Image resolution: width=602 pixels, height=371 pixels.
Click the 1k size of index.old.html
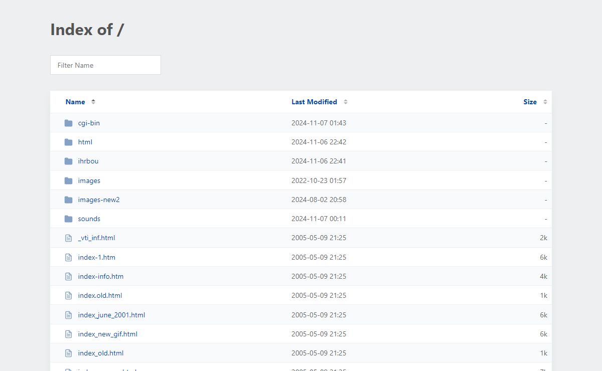point(543,295)
